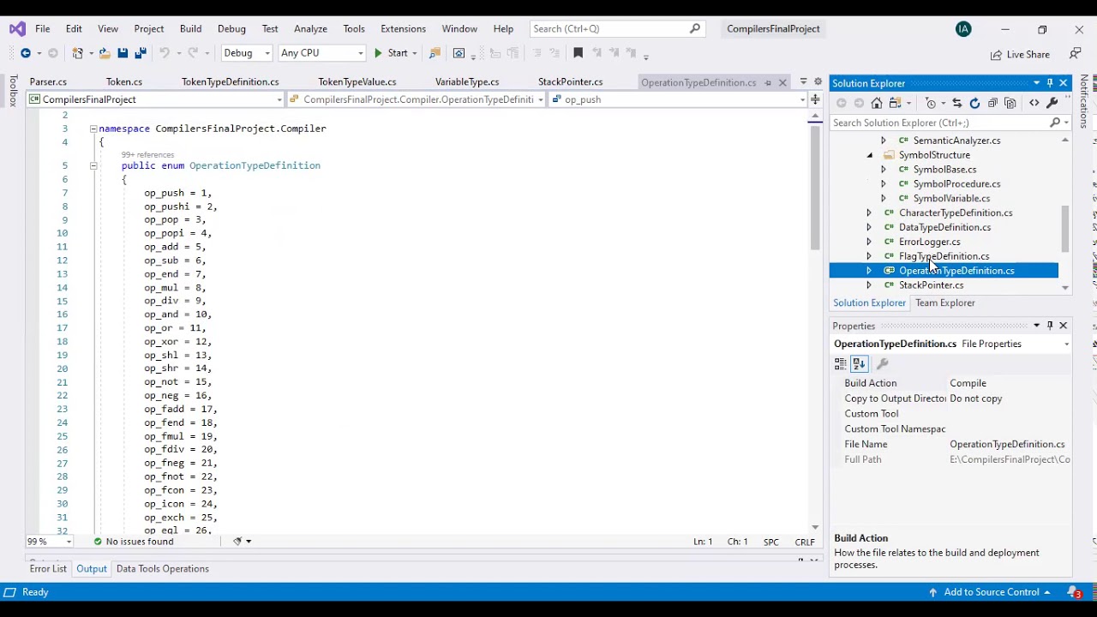Switch to the Parser.cs tab
The image size is (1097, 617).
[48, 82]
